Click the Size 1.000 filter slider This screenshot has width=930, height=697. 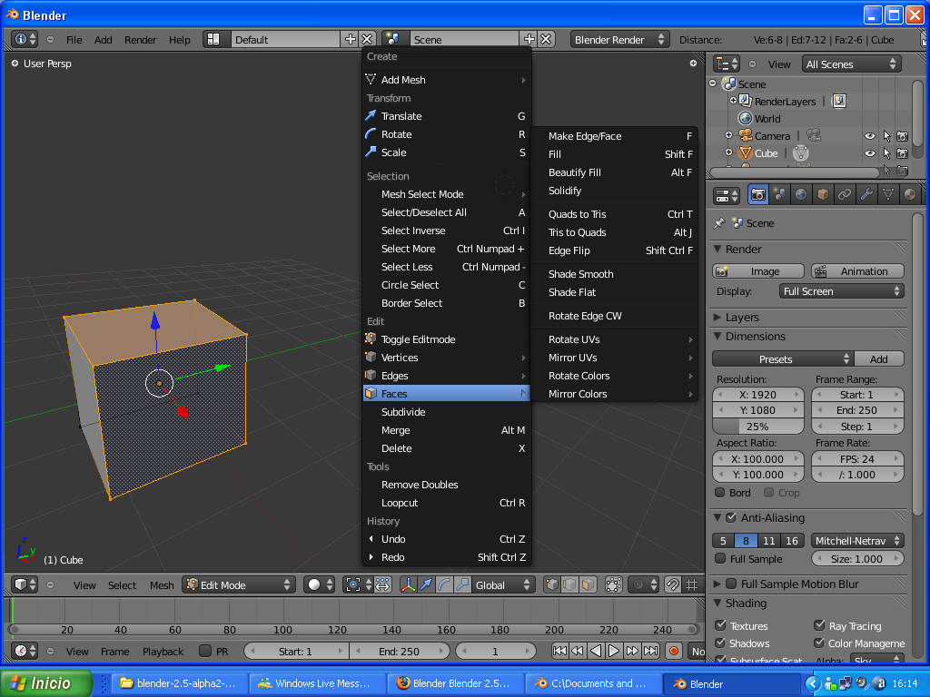click(857, 558)
